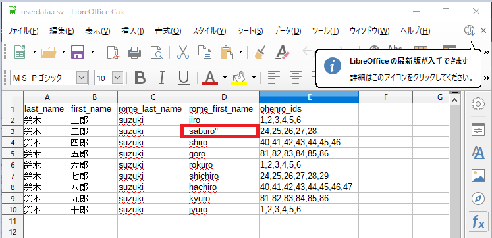Select the rome_first_name header cell
The height and width of the screenshot is (238, 492).
pyautogui.click(x=223, y=108)
